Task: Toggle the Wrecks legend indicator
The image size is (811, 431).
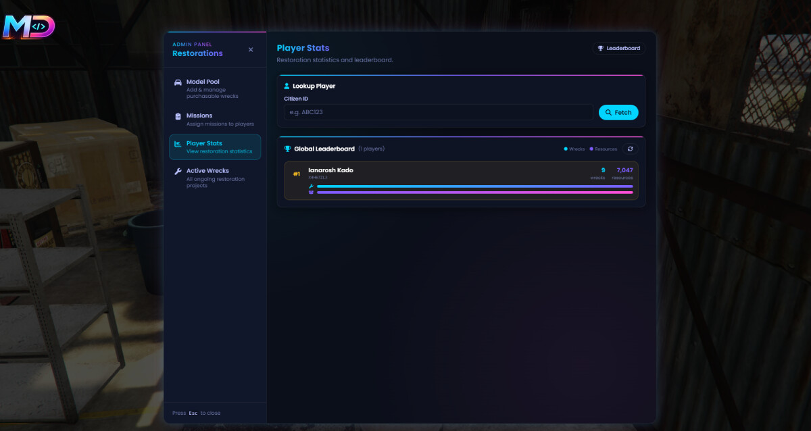Action: tap(574, 149)
